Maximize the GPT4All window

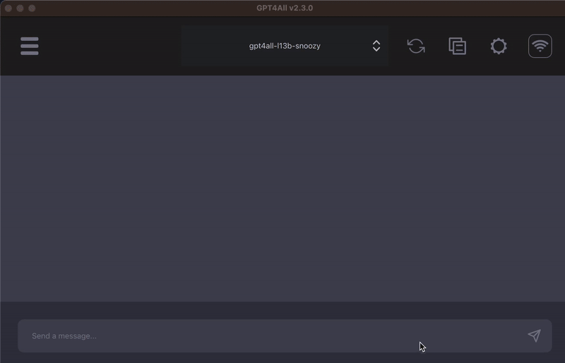click(x=32, y=8)
